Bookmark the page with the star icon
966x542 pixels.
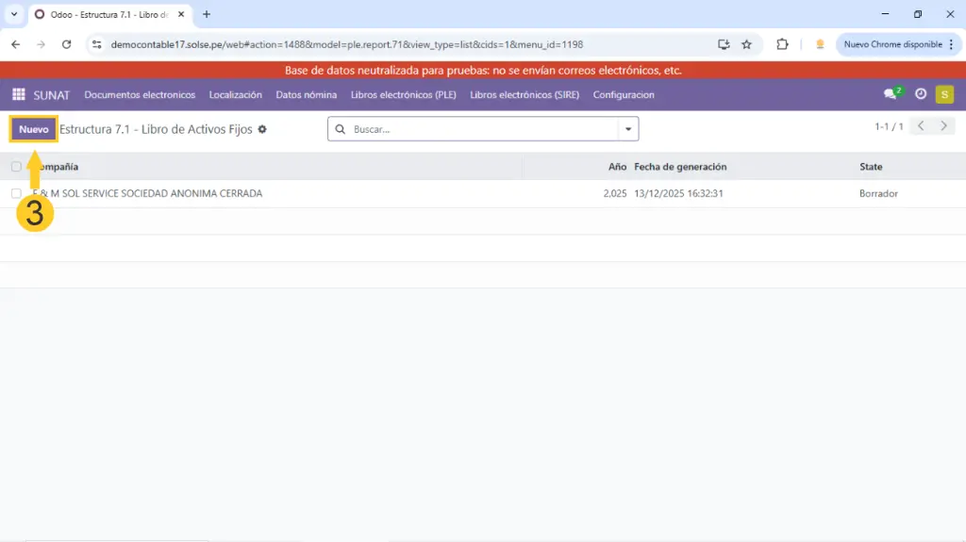pos(746,44)
